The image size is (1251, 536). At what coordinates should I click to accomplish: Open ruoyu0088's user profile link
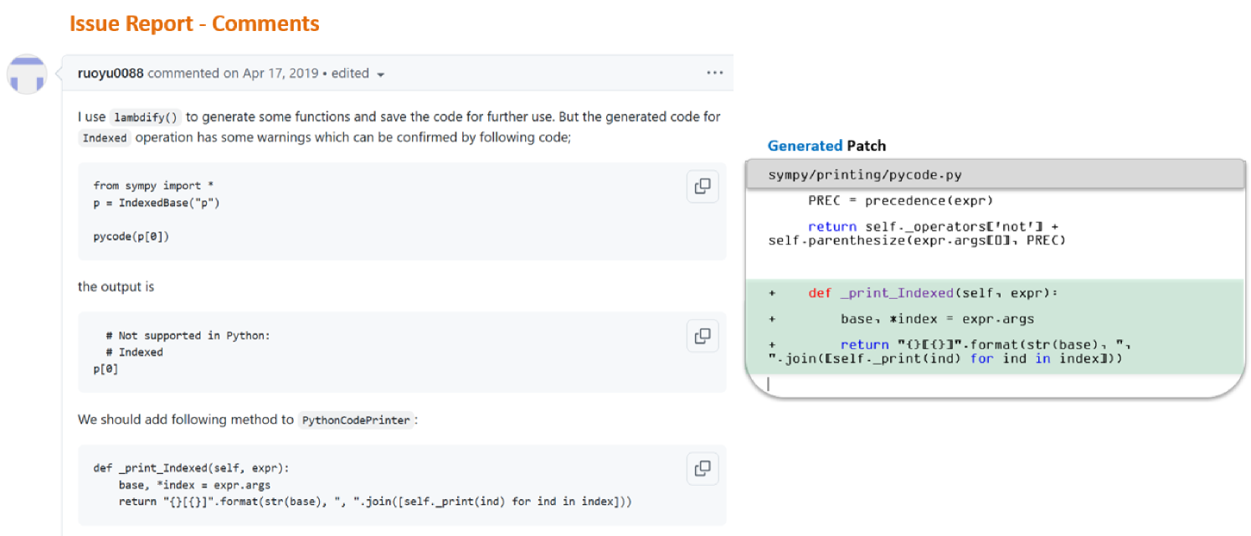point(111,74)
